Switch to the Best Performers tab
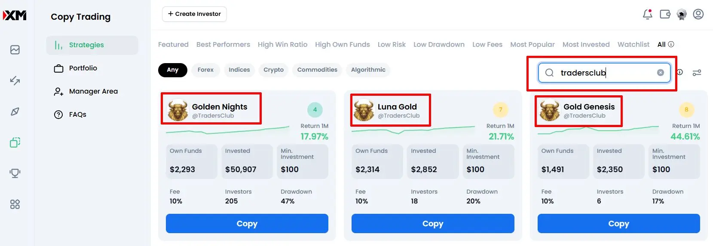 click(223, 44)
